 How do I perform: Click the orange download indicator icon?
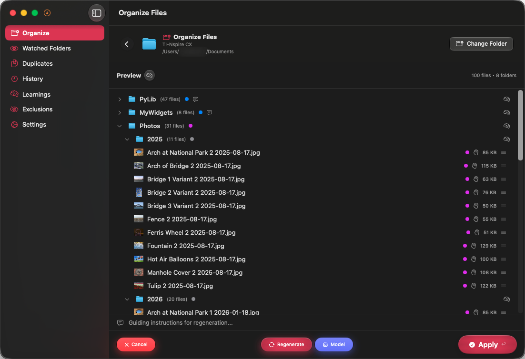(47, 13)
